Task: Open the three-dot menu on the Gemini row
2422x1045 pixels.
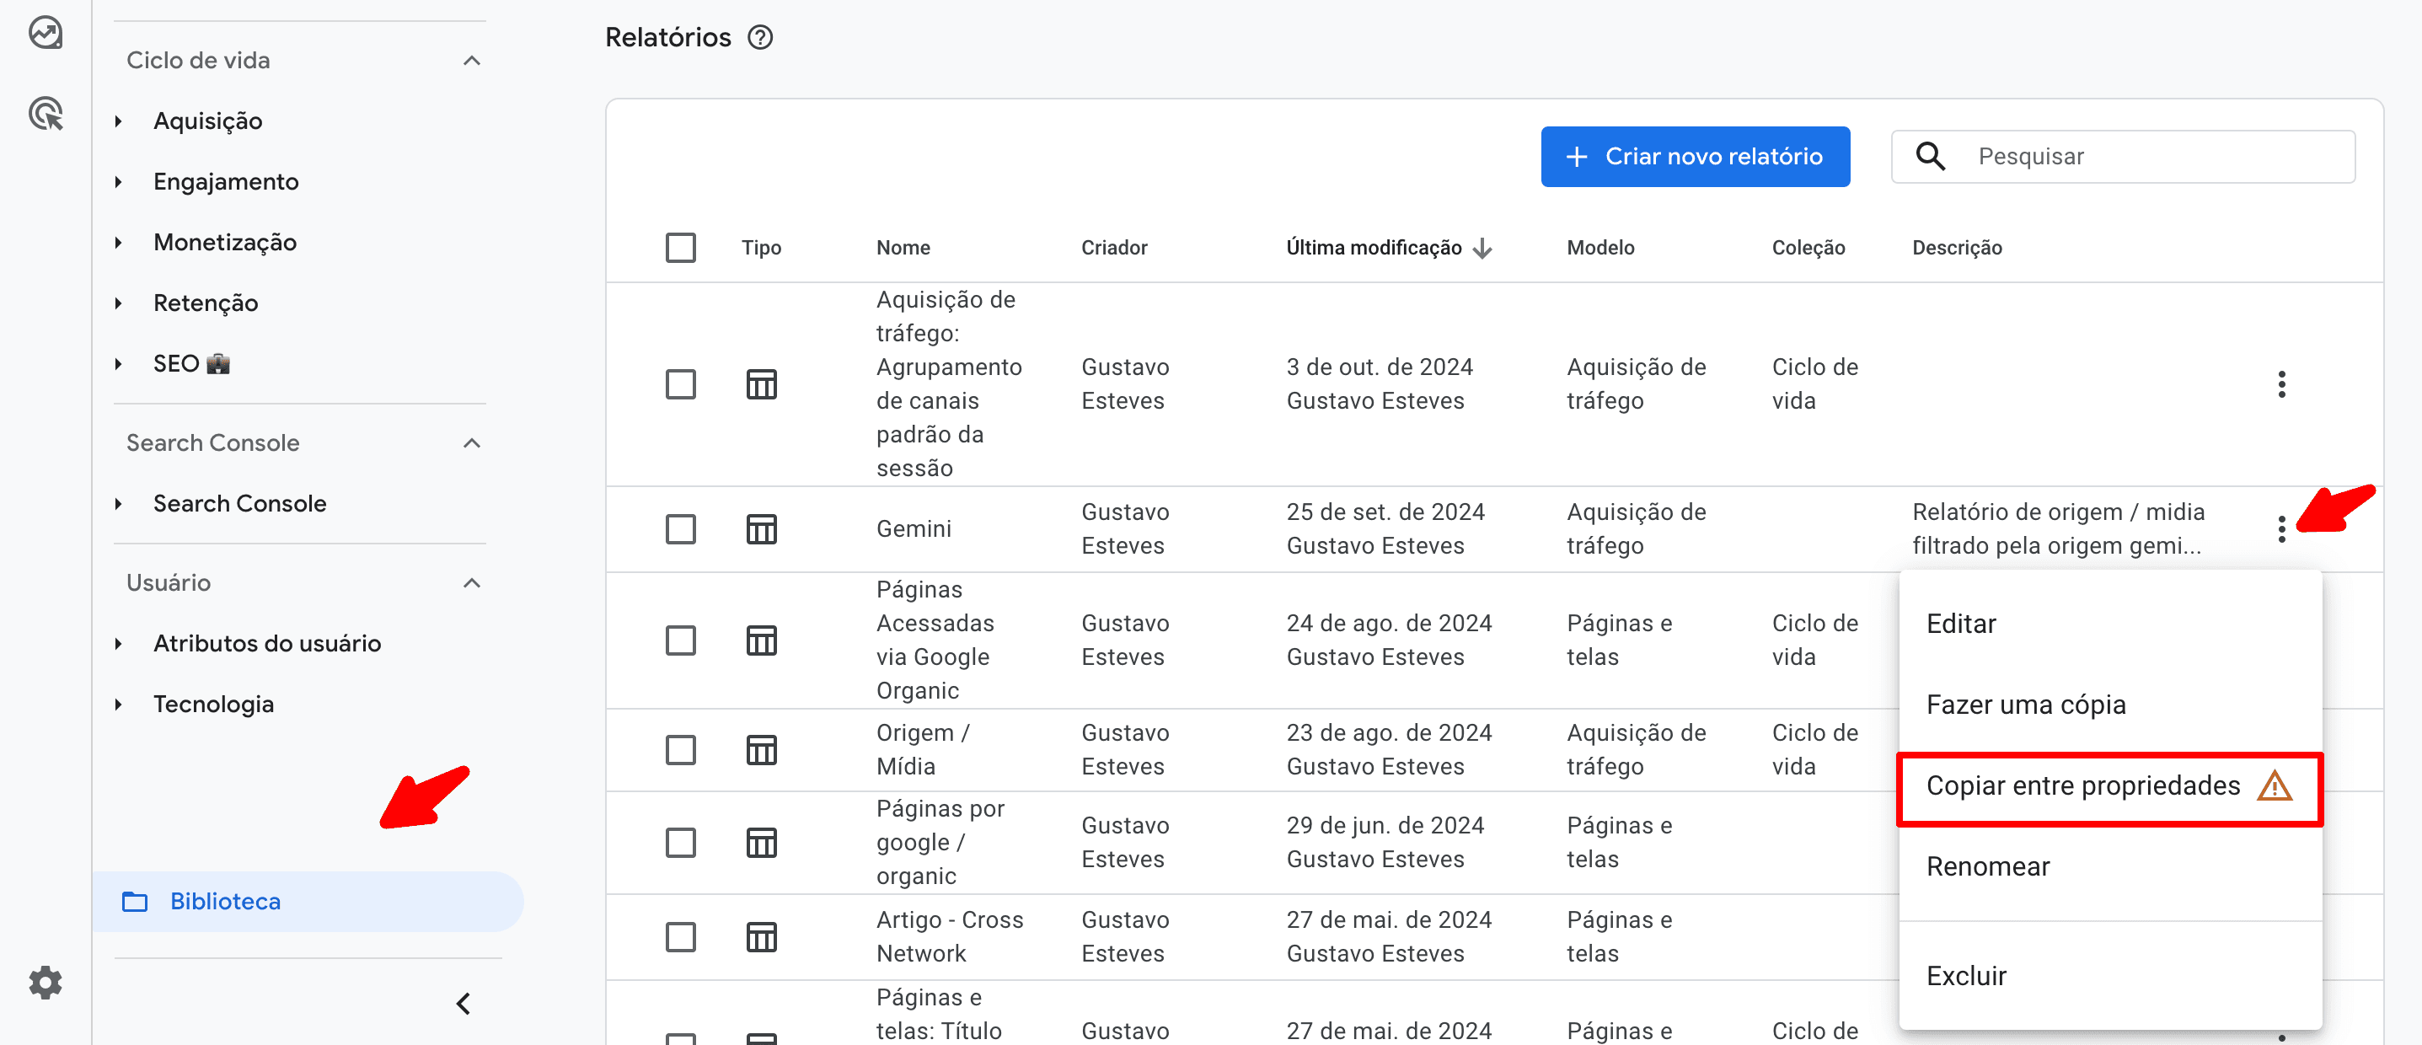Action: (x=2282, y=528)
